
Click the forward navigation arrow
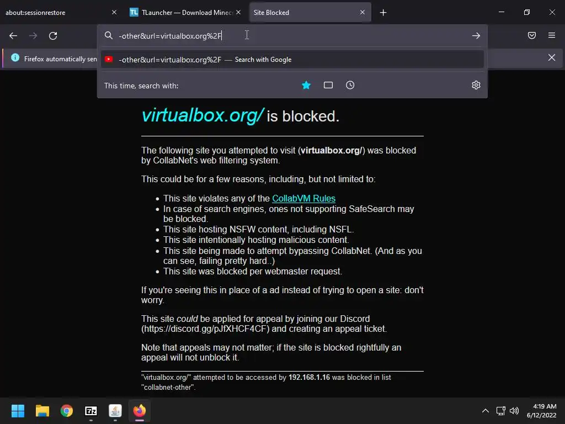tap(33, 36)
